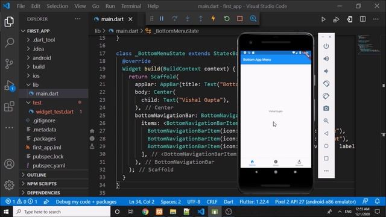The image size is (386, 217).
Task: Click Pixel 2 API 27 device selector
Action: coord(315,202)
